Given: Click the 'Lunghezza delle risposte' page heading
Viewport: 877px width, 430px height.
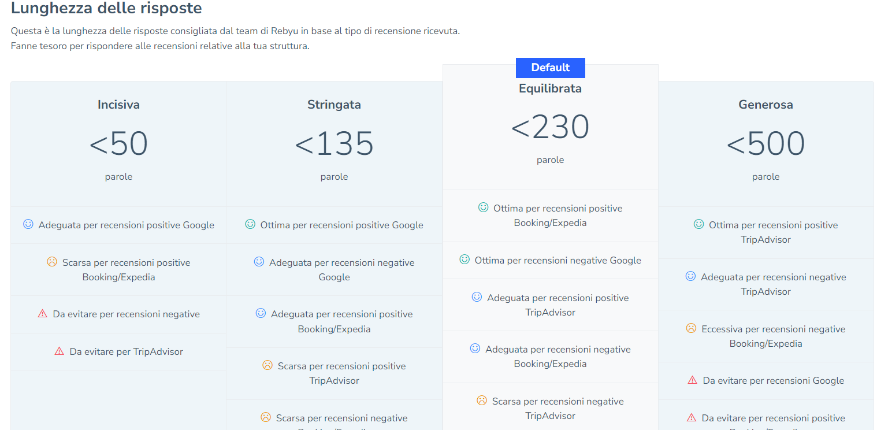Looking at the screenshot, I should 106,9.
